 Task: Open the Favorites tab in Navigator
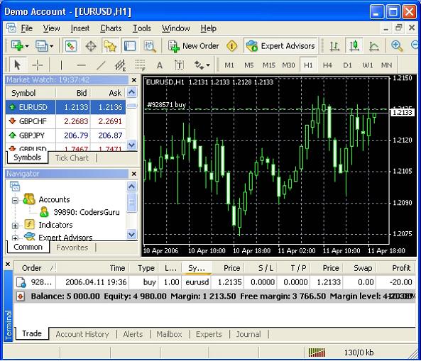pyautogui.click(x=72, y=248)
